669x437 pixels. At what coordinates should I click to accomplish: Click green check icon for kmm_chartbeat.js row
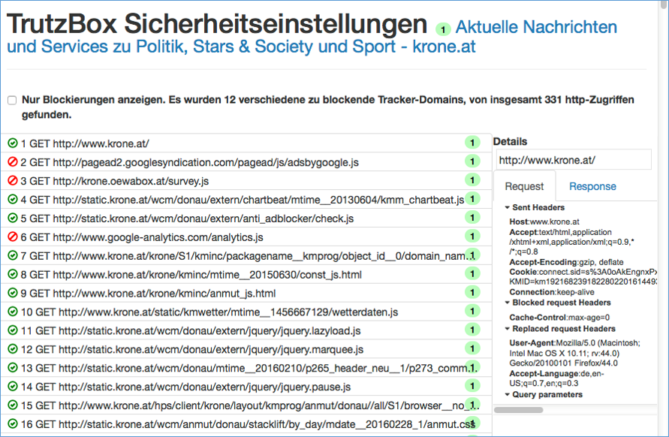(x=13, y=199)
